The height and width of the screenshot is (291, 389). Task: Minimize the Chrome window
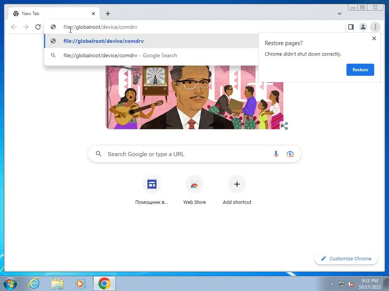(x=353, y=8)
